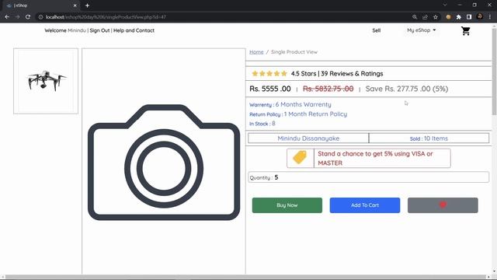The image size is (497, 280).
Task: Click the Sell link
Action: (376, 30)
